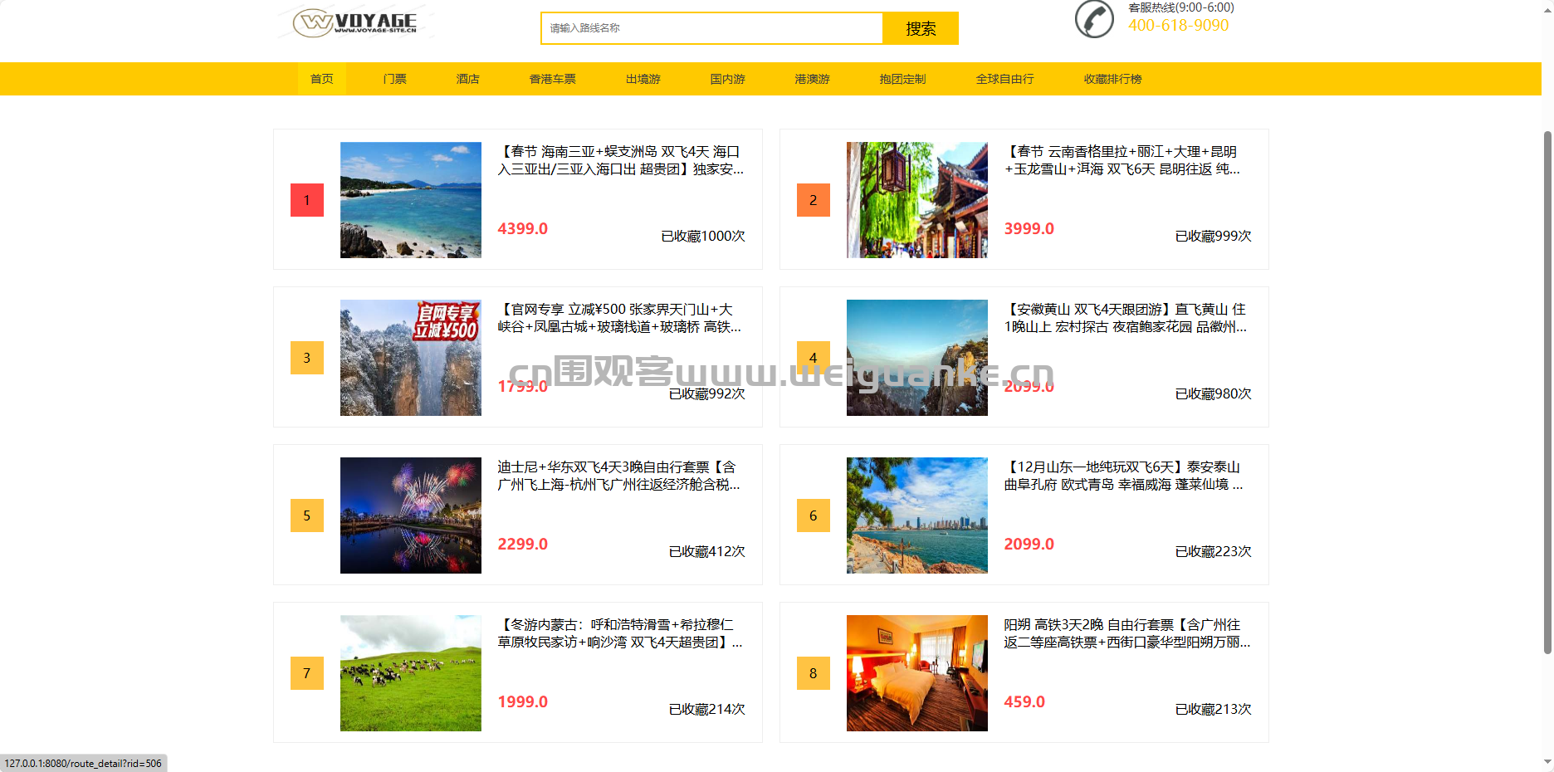This screenshot has width=1554, height=772.
Task: Click the yellow 搜索 search button
Action: (921, 28)
